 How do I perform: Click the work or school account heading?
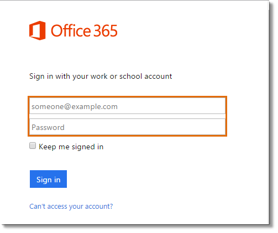pos(101,76)
